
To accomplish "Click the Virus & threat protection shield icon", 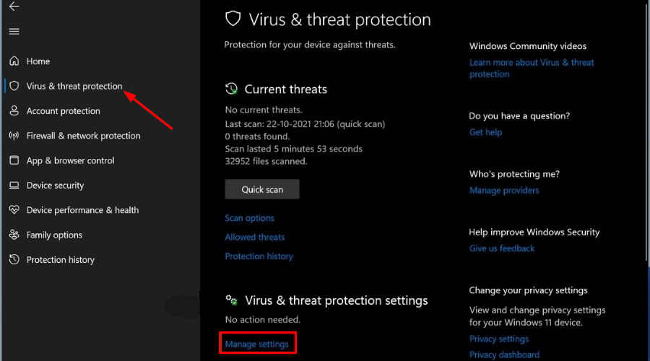I will [x=14, y=86].
